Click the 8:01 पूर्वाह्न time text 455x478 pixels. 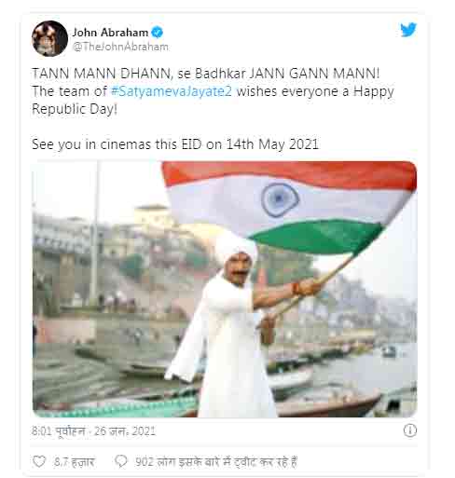59,431
